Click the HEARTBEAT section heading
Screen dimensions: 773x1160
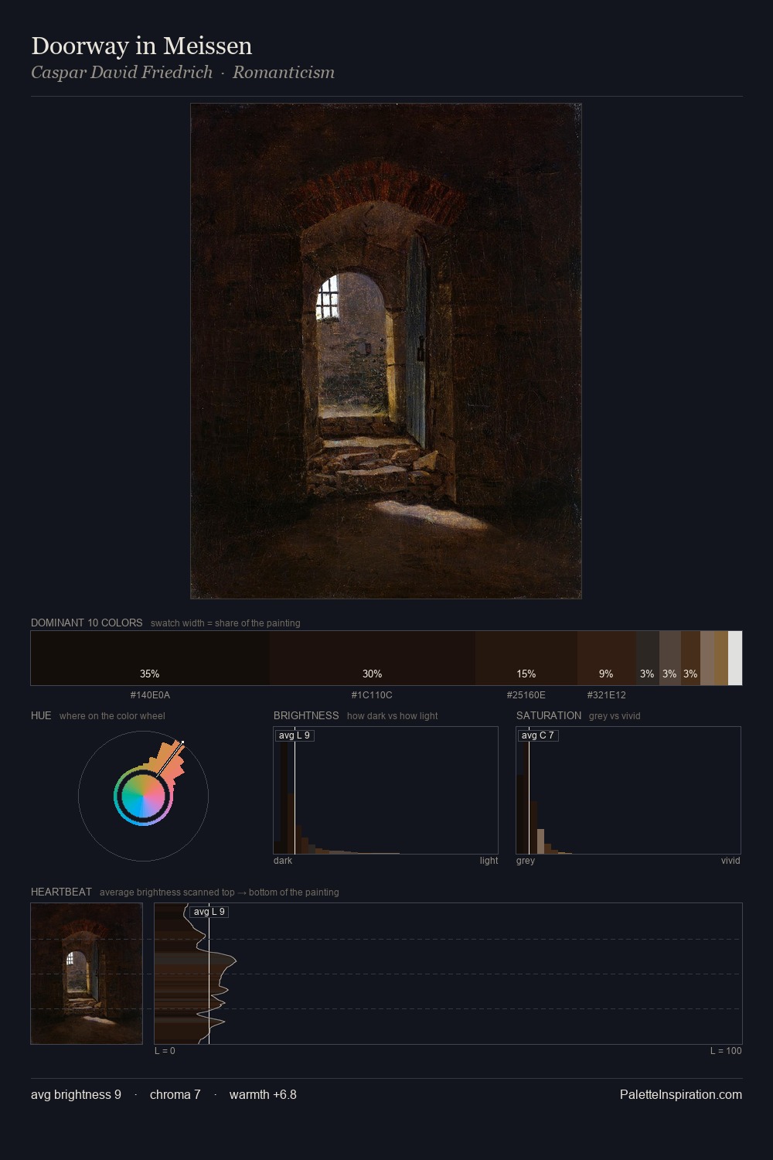coord(61,892)
